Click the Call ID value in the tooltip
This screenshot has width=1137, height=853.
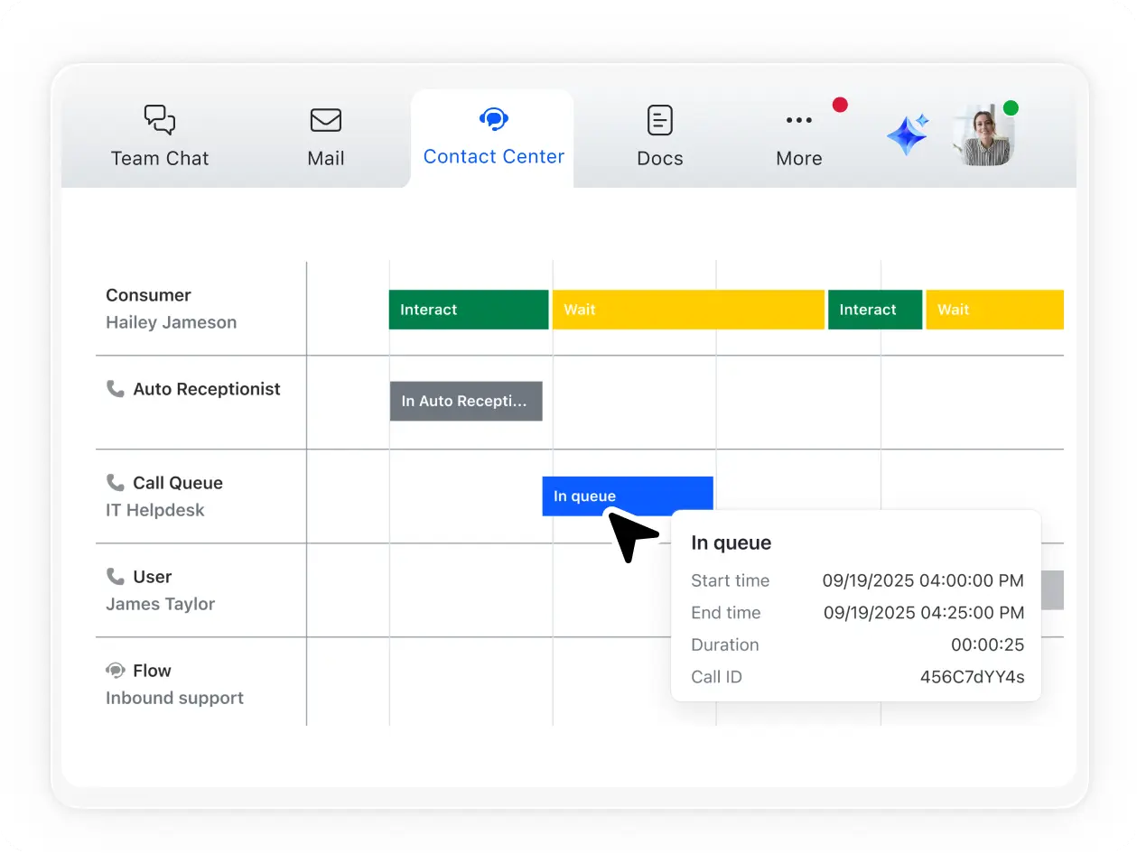(x=972, y=677)
